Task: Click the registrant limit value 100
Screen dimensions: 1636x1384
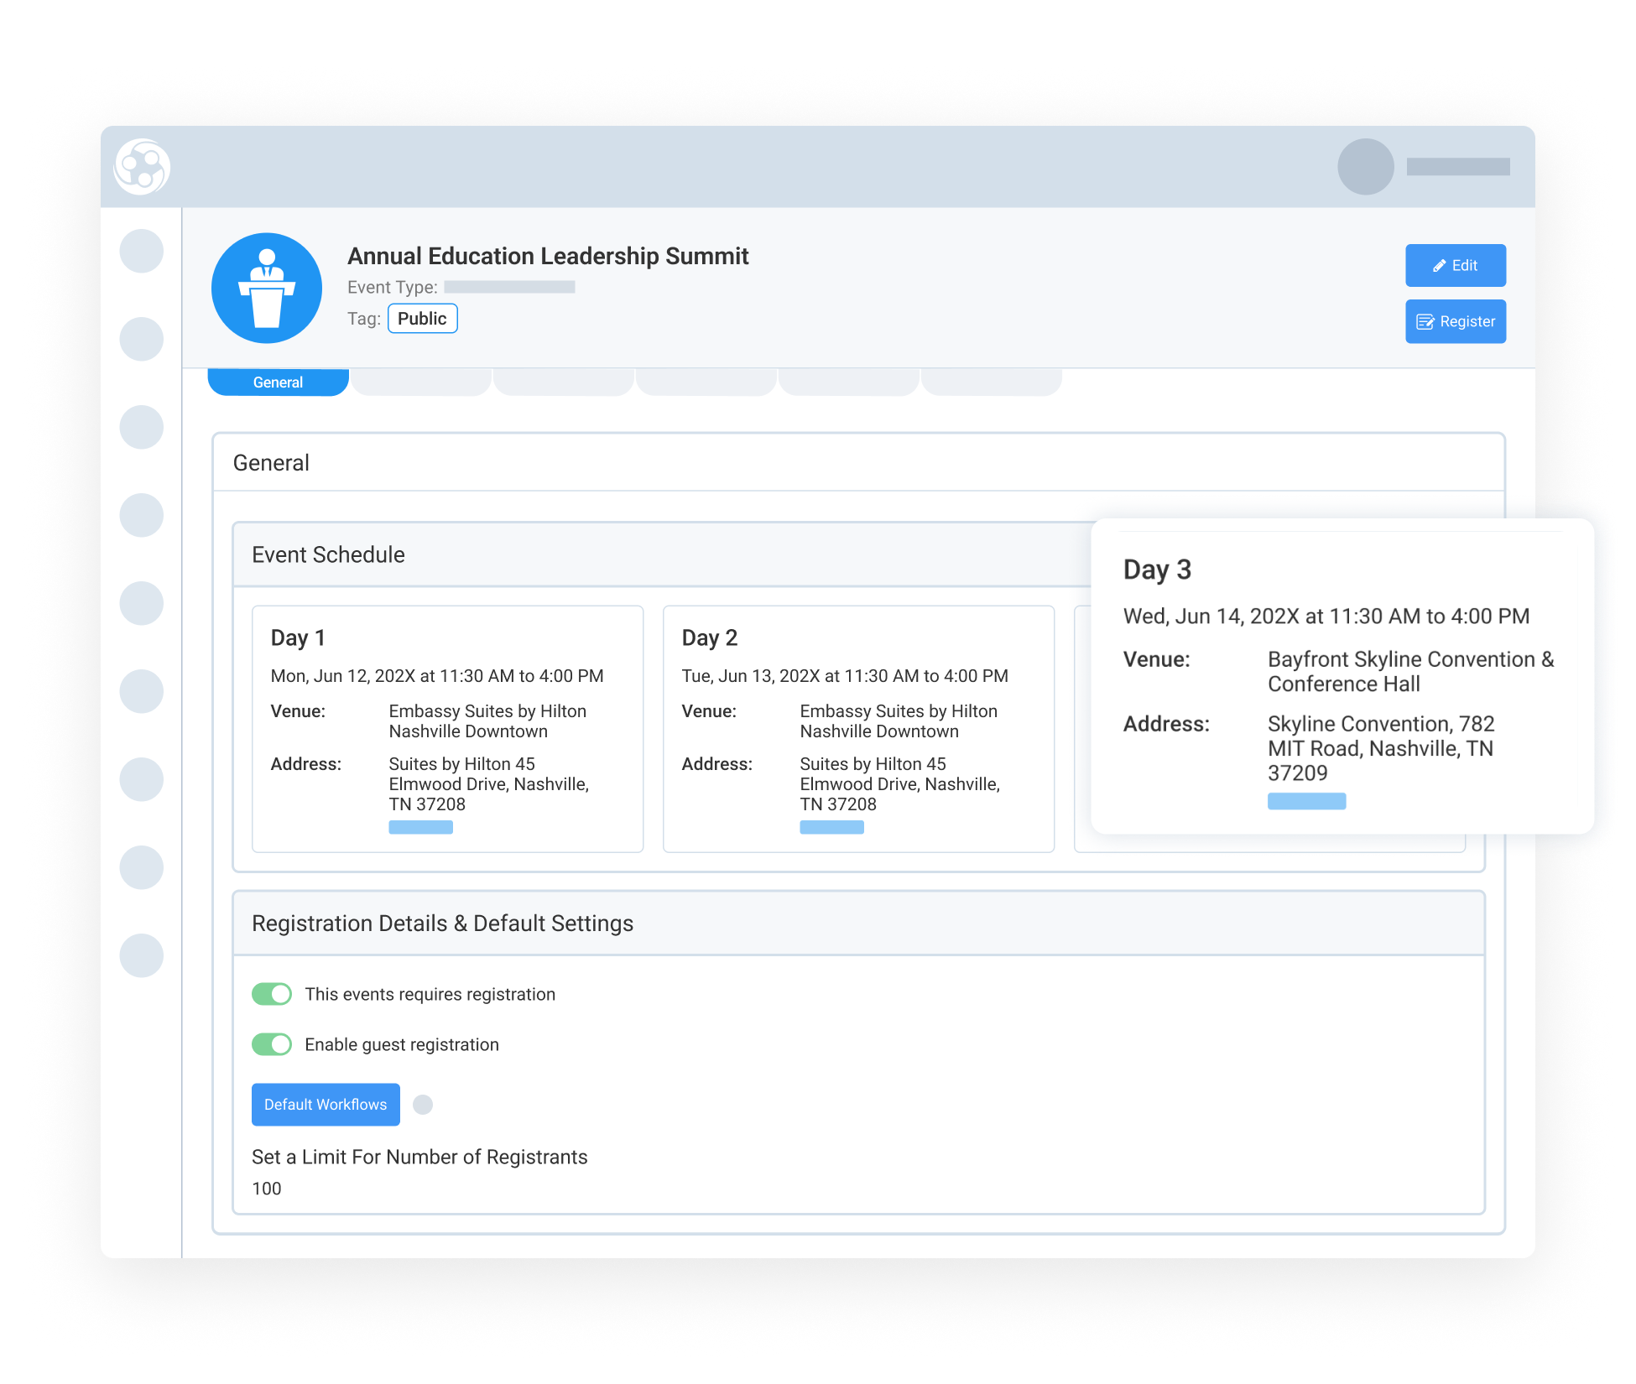Action: click(x=267, y=1189)
